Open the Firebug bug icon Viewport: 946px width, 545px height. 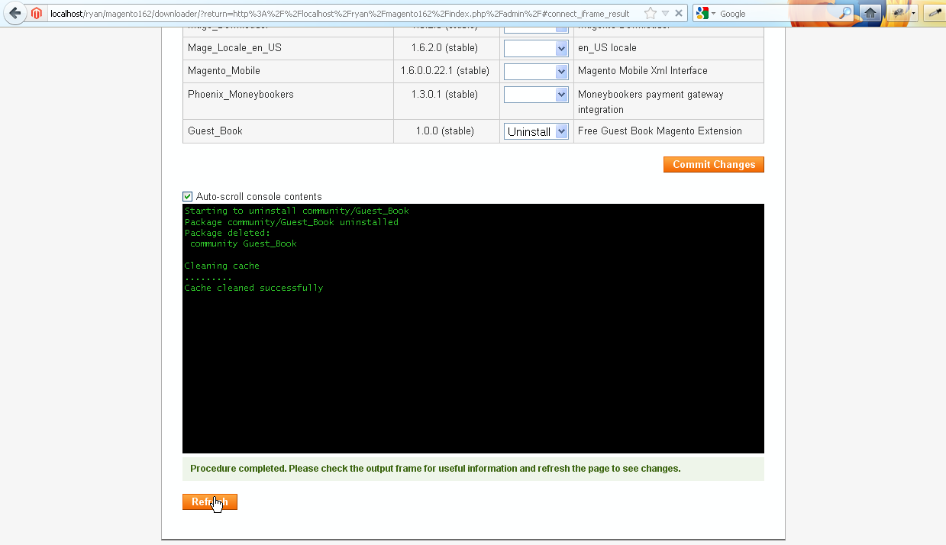pyautogui.click(x=898, y=13)
